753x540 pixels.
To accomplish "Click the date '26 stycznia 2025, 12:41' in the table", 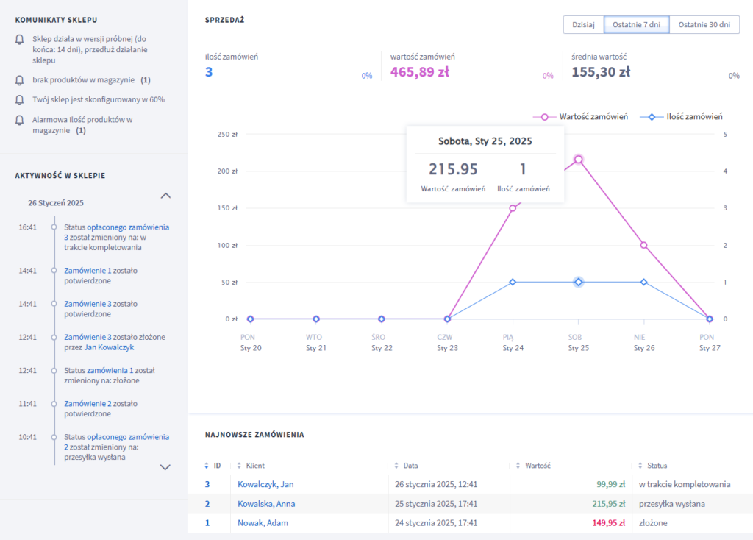I will 436,484.
